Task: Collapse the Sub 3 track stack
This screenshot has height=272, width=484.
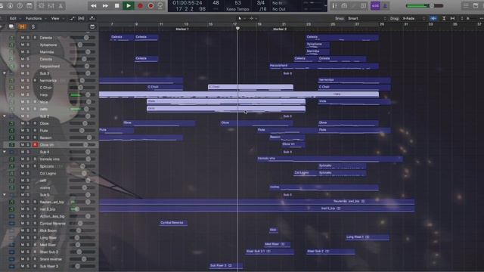Action: (5, 73)
